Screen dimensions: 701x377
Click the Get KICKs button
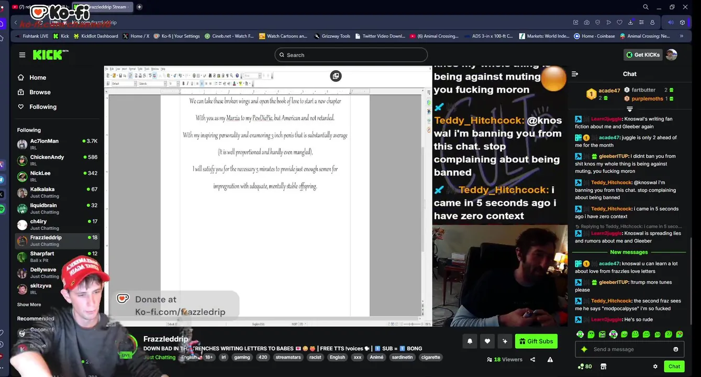(643, 55)
